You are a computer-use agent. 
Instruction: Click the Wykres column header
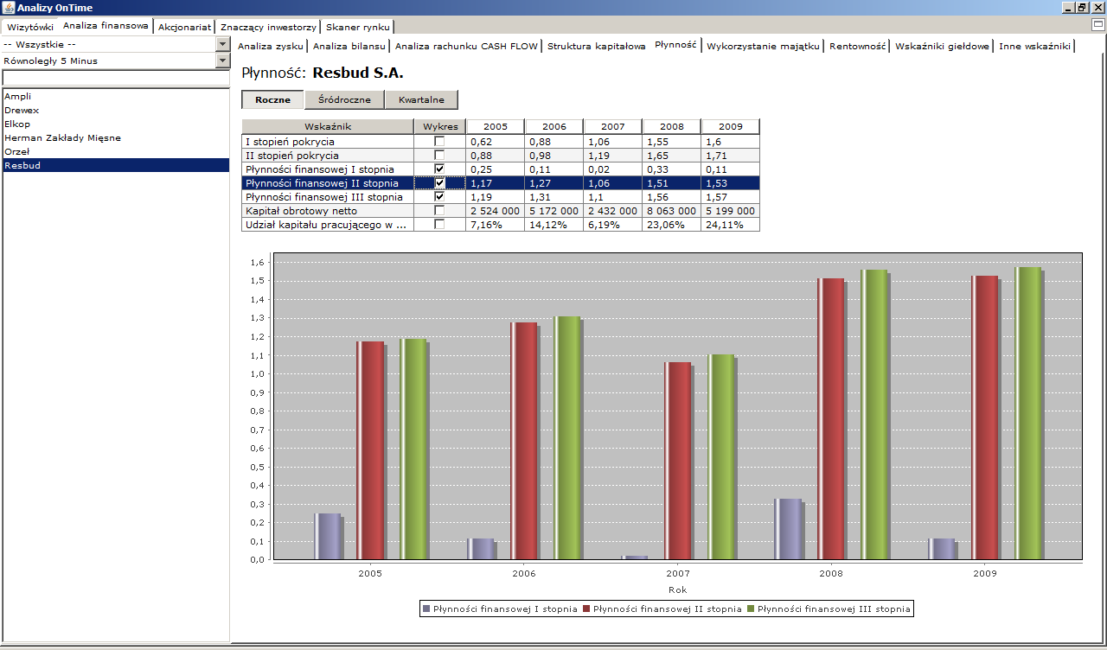tap(439, 126)
